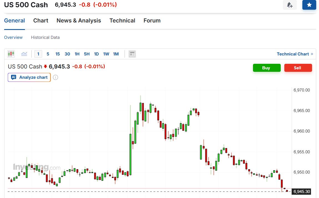Click the red Sell button
This screenshot has width=319, height=198.
298,68
